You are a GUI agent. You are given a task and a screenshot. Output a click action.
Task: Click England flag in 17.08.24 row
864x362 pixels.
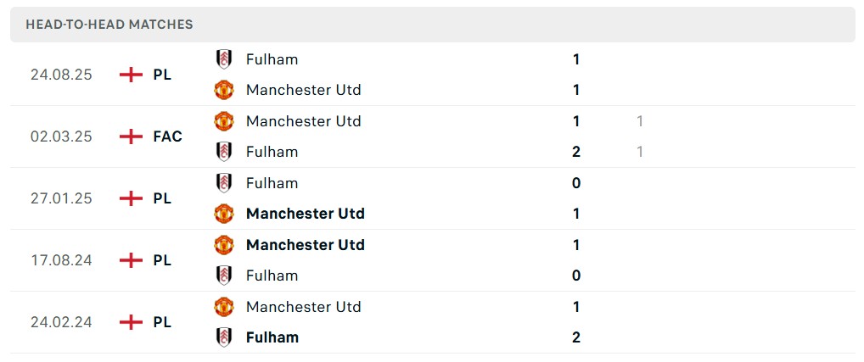click(131, 260)
